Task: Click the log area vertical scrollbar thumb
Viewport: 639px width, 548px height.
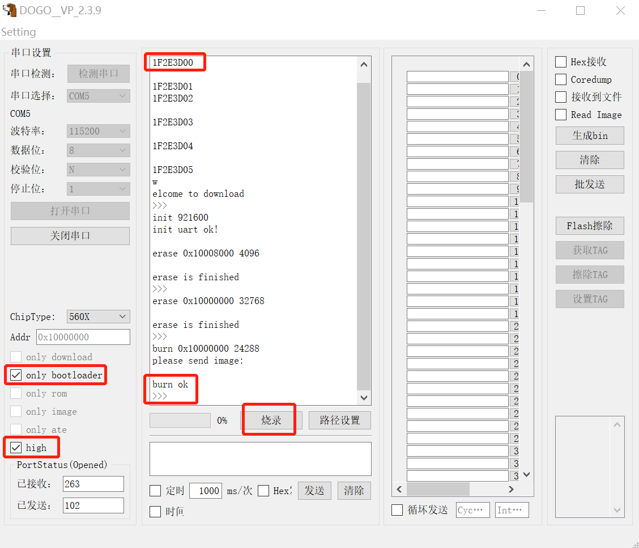Action: (364, 237)
